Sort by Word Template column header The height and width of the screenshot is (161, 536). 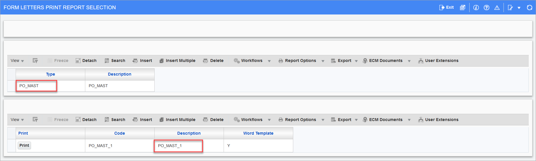click(258, 133)
